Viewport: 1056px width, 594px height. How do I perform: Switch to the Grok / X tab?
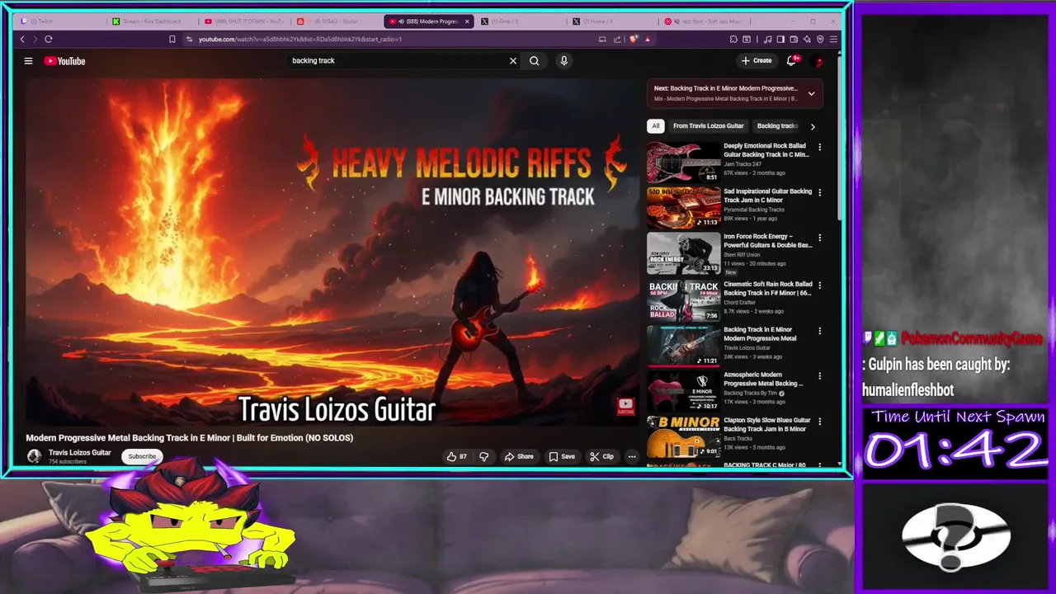click(x=520, y=21)
